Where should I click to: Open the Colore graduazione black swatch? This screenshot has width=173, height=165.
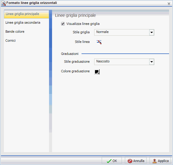(x=97, y=72)
